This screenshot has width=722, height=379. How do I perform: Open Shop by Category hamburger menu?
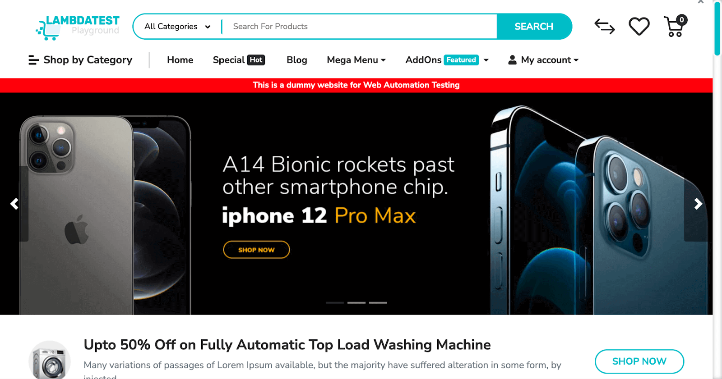click(80, 60)
